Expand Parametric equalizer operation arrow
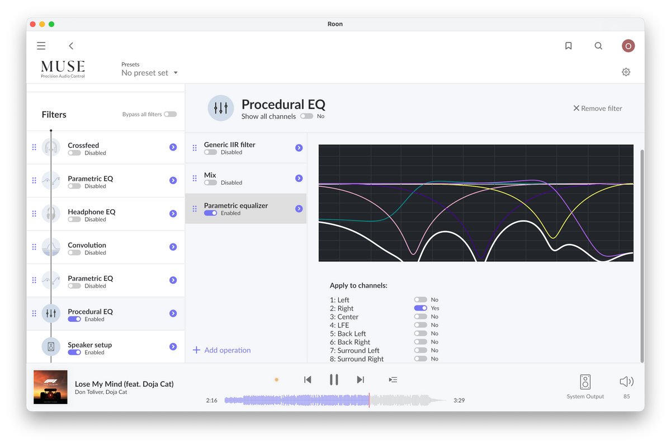671x446 pixels. tap(299, 209)
